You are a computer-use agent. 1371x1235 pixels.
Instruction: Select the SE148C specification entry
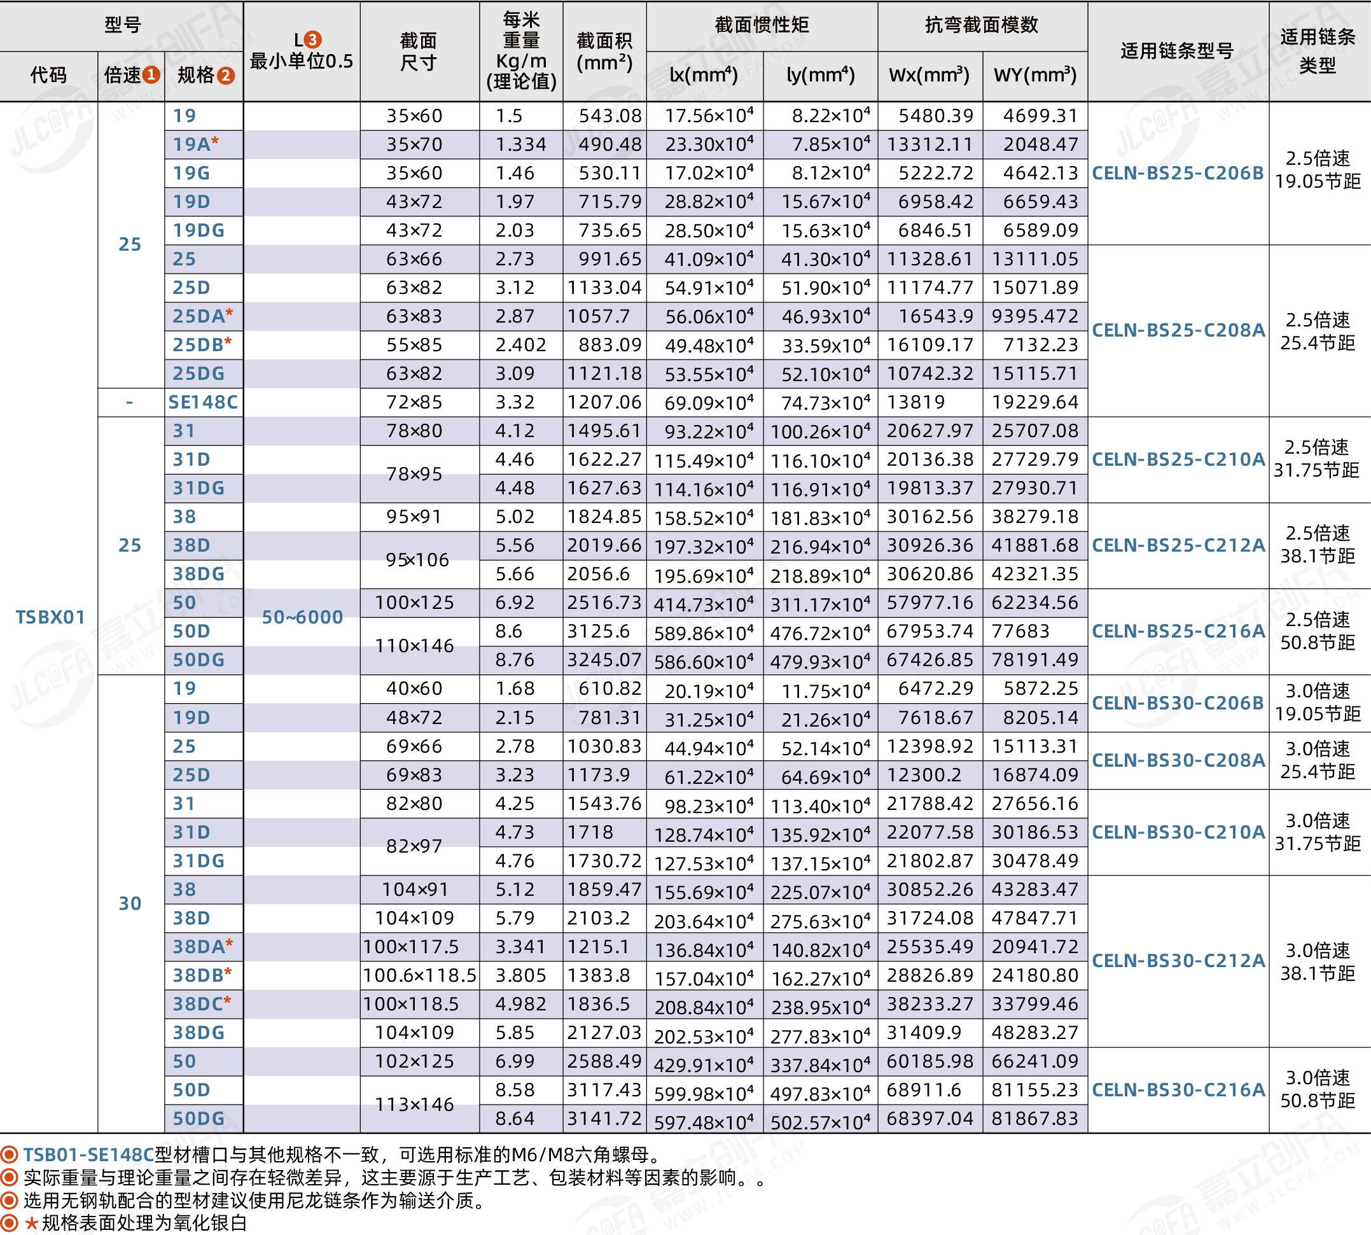[205, 401]
